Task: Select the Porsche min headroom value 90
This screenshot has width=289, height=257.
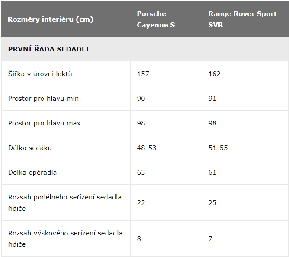Action: (x=141, y=99)
